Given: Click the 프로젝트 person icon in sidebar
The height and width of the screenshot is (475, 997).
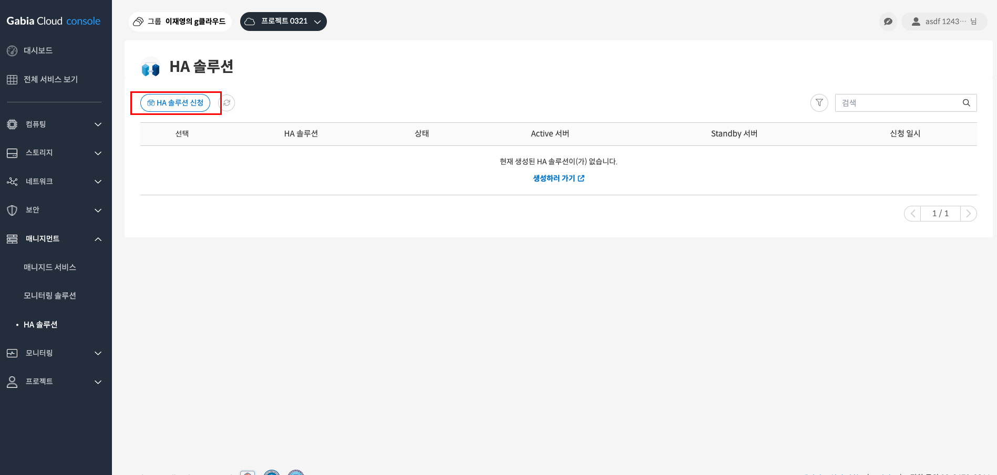Looking at the screenshot, I should tap(12, 382).
